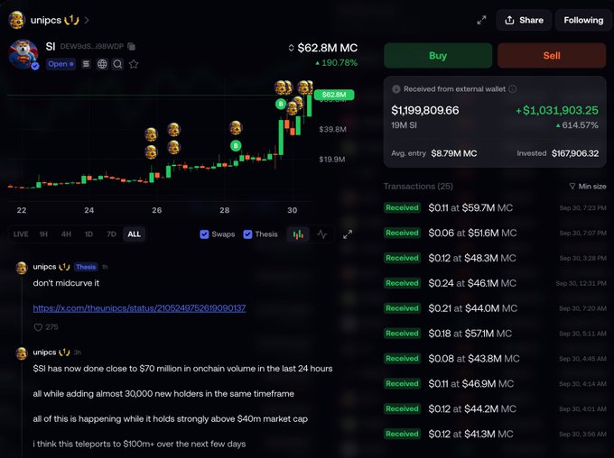The height and width of the screenshot is (458, 614).
Task: Switch to line chart view
Action: click(321, 234)
